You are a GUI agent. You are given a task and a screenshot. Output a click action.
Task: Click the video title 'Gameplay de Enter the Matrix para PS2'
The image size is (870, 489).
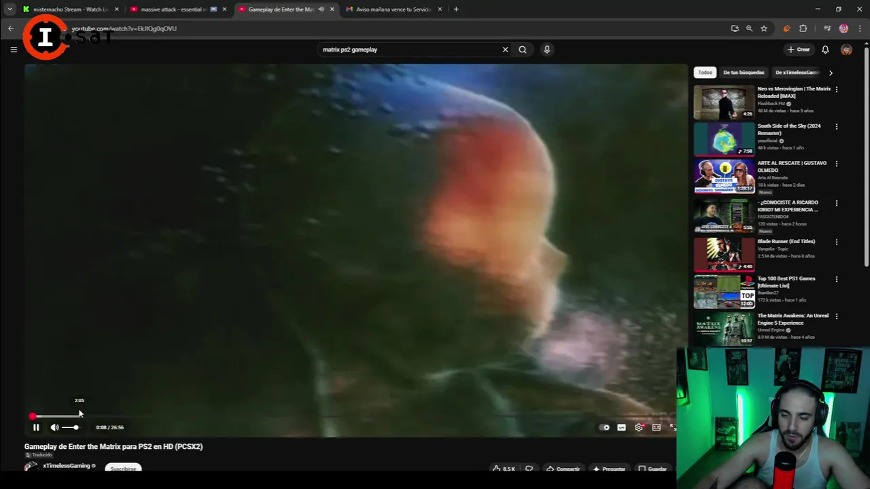tap(114, 446)
